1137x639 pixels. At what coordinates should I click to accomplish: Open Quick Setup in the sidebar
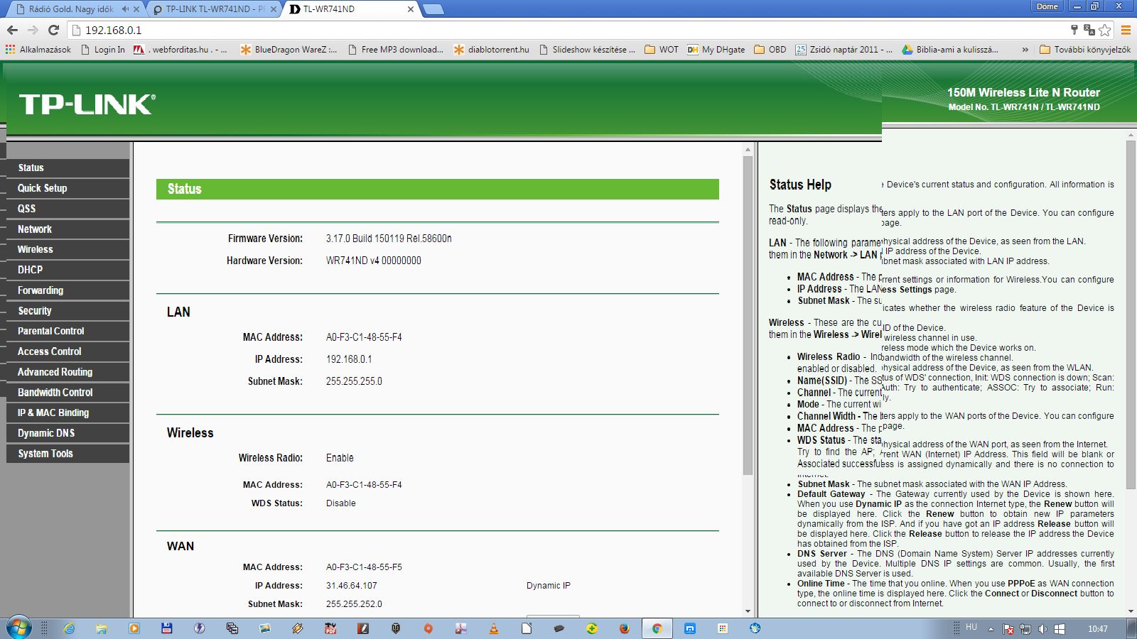[68, 188]
